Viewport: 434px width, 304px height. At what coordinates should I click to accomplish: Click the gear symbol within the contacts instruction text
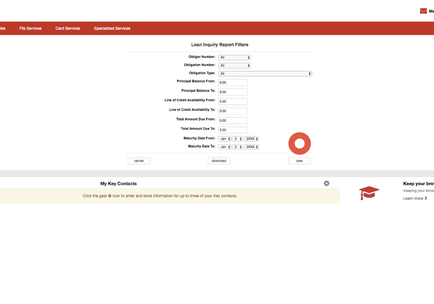click(x=109, y=196)
